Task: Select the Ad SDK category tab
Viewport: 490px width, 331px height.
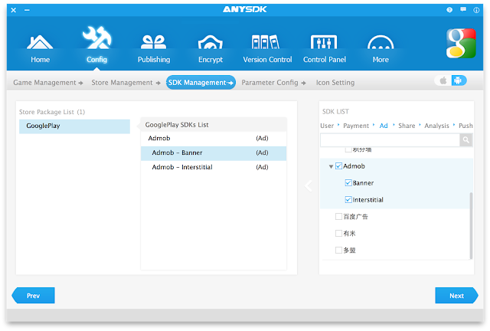Action: coord(384,126)
